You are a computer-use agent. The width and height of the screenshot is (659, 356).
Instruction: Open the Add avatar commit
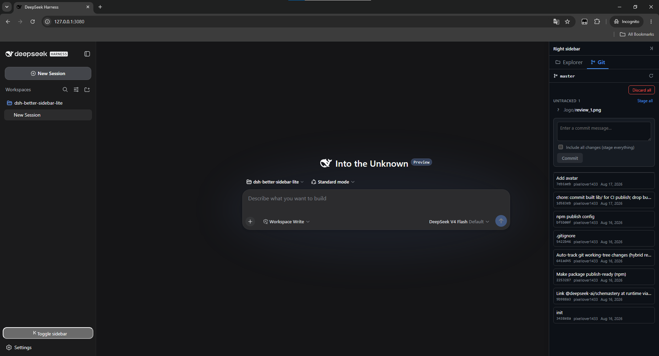tap(604, 181)
